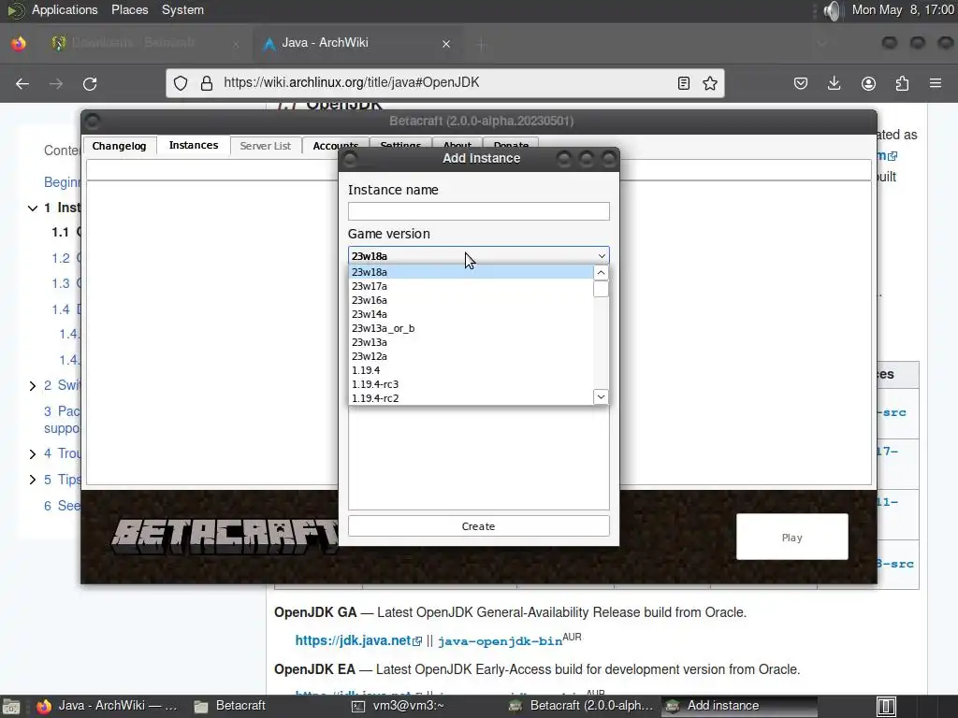Screen dimensions: 958x718
Task: Select version 1.19.4 from list
Action: (471, 370)
